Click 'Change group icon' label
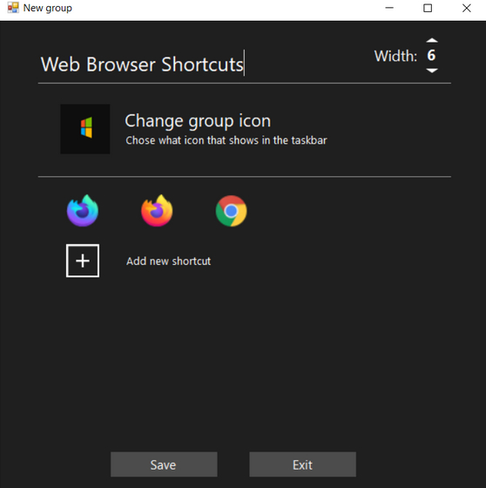The width and height of the screenshot is (486, 488). (198, 121)
